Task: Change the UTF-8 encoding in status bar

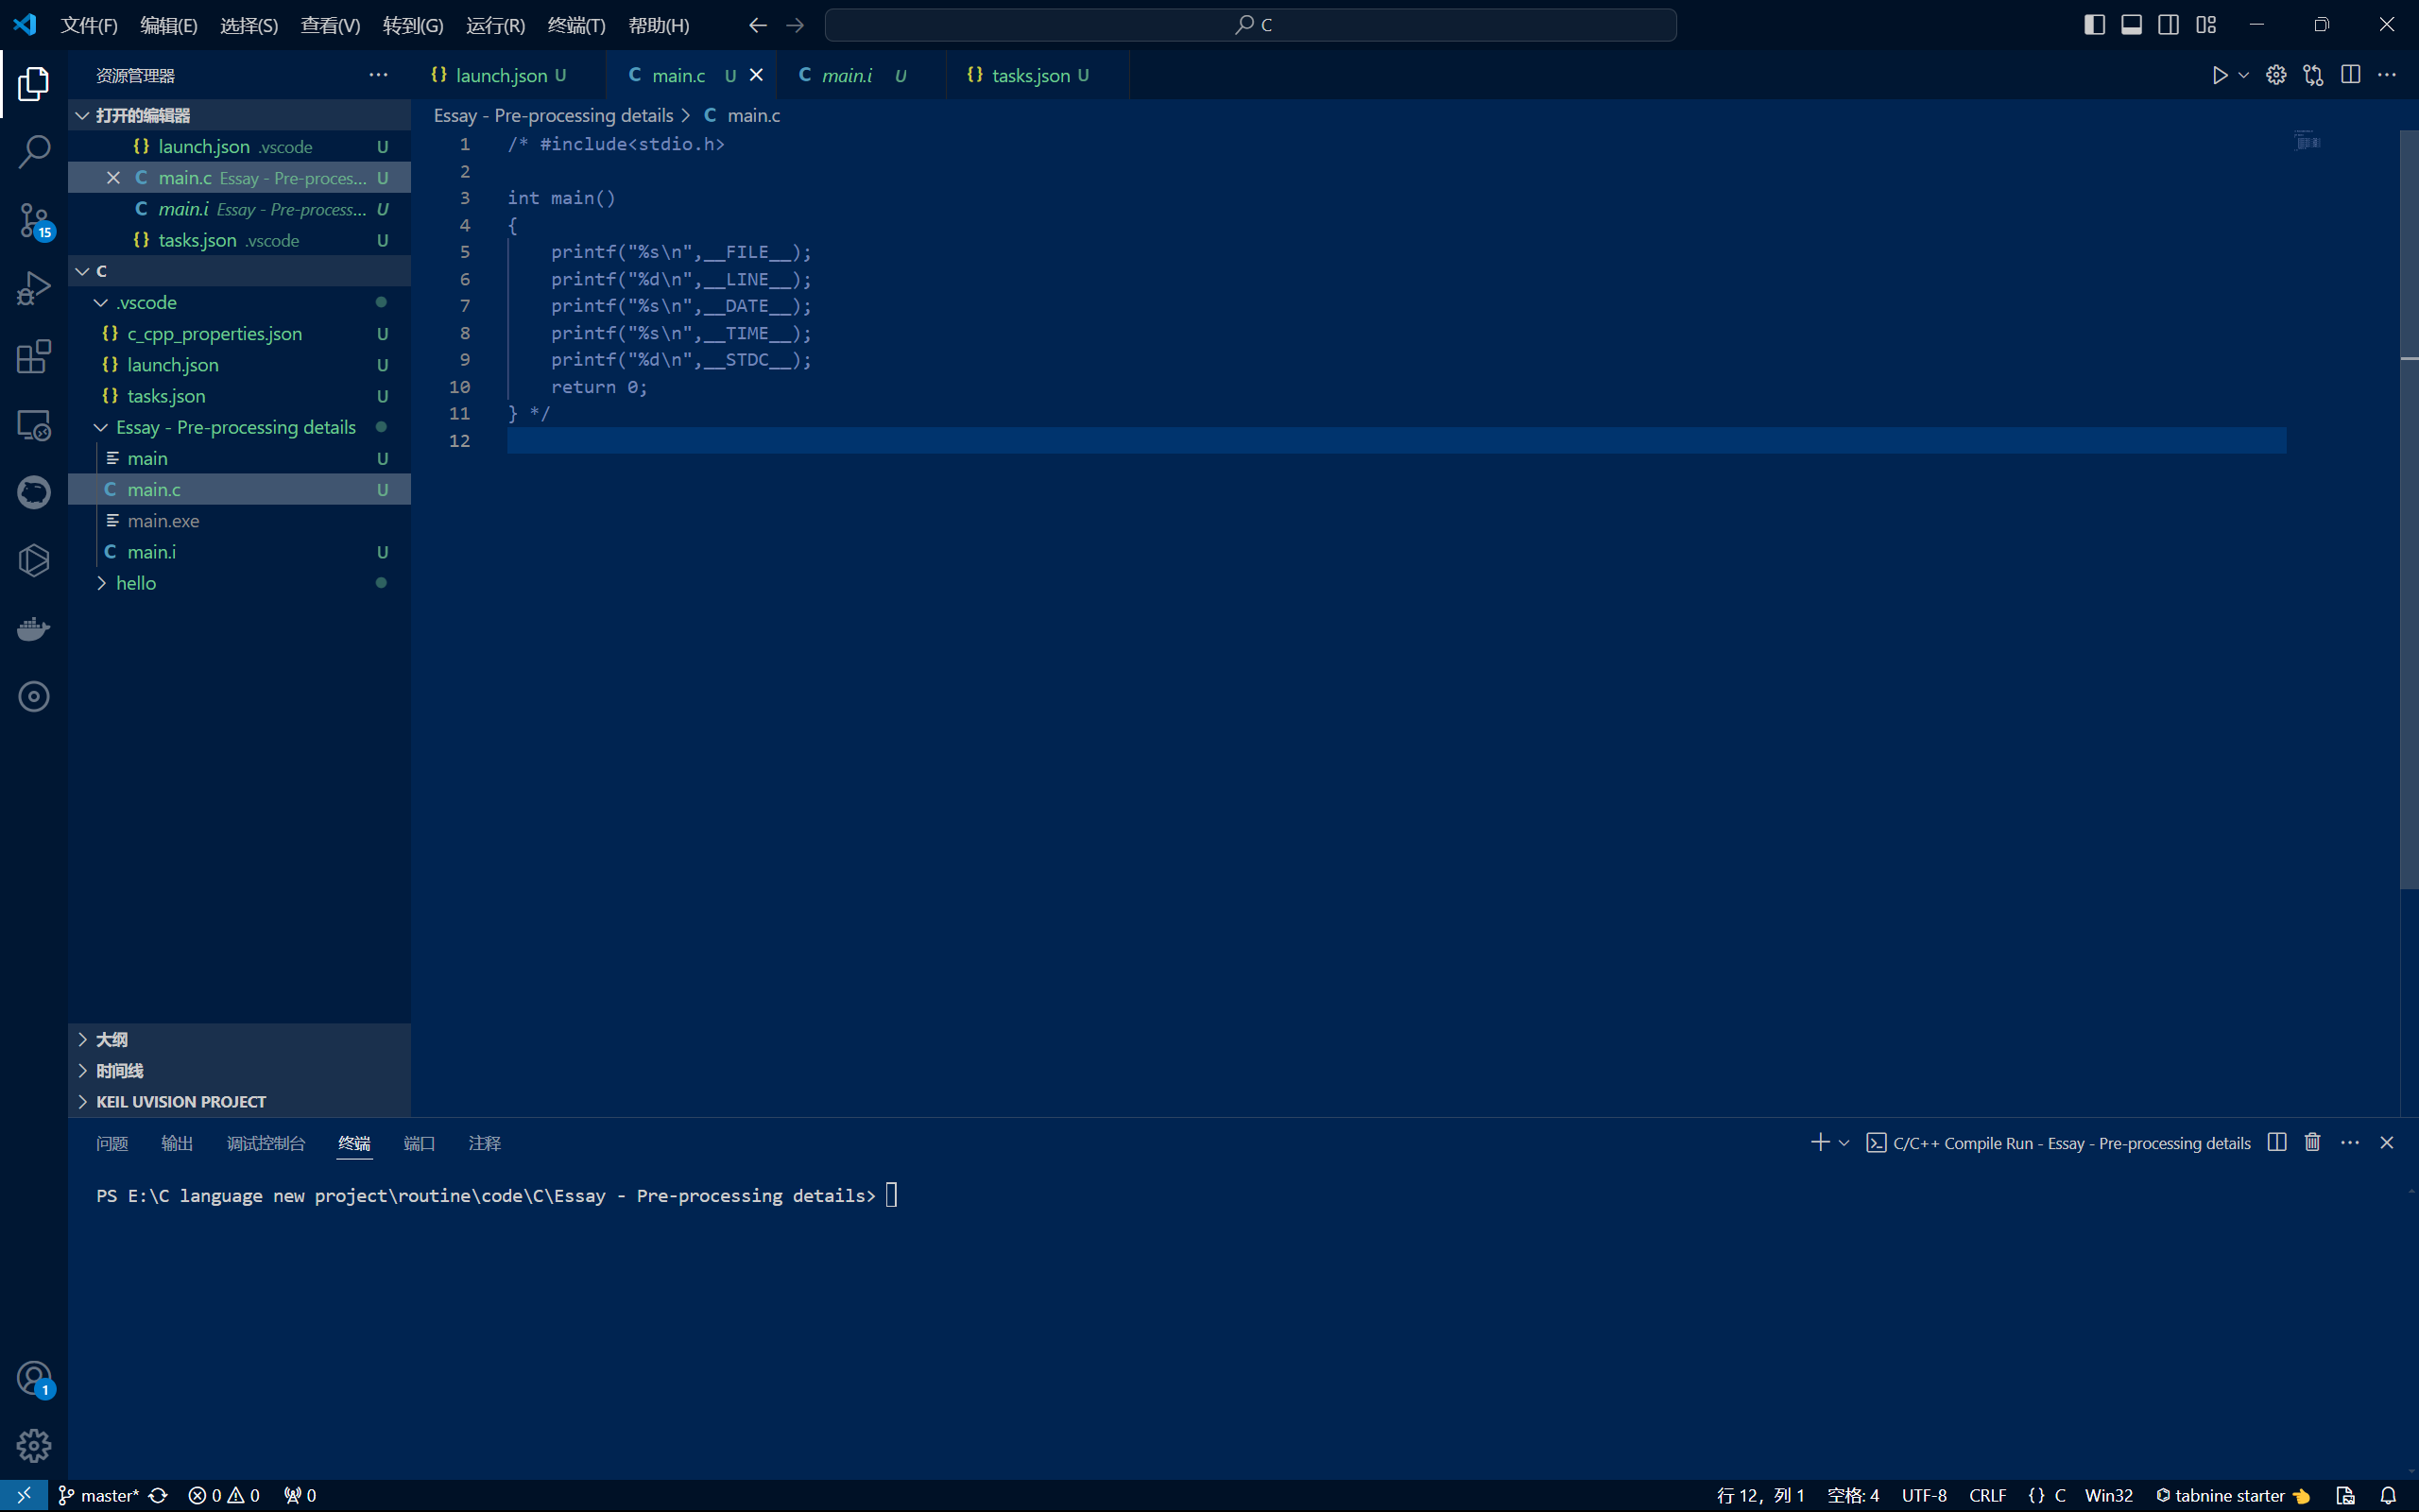Action: tap(1924, 1495)
